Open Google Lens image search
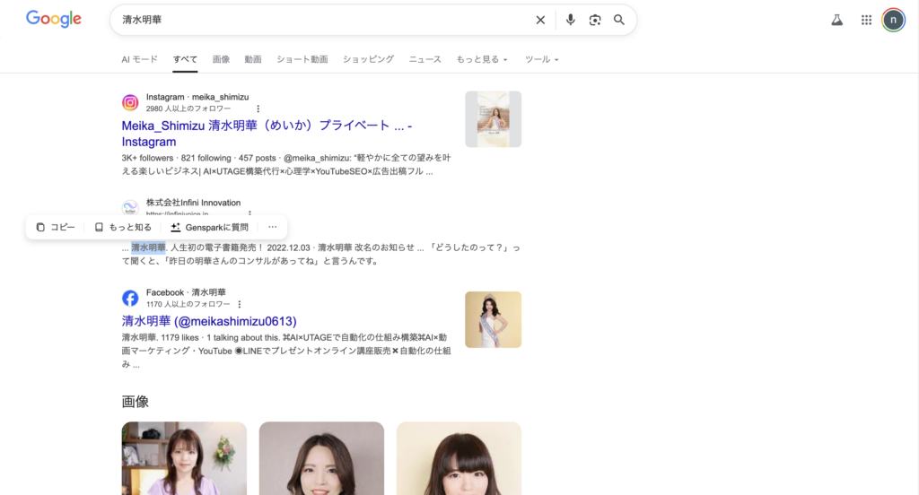 [594, 20]
